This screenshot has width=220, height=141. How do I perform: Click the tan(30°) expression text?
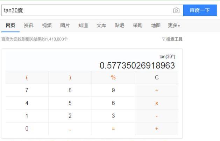click(167, 57)
